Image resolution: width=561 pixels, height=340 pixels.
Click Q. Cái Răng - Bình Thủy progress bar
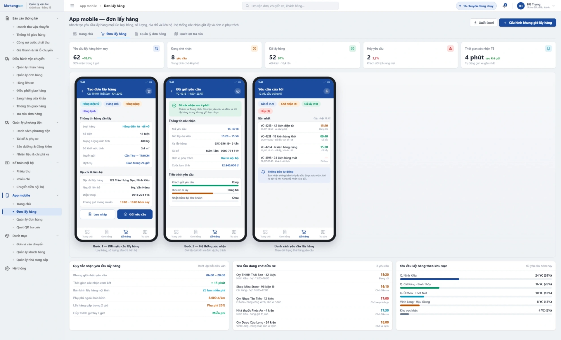pos(476,288)
